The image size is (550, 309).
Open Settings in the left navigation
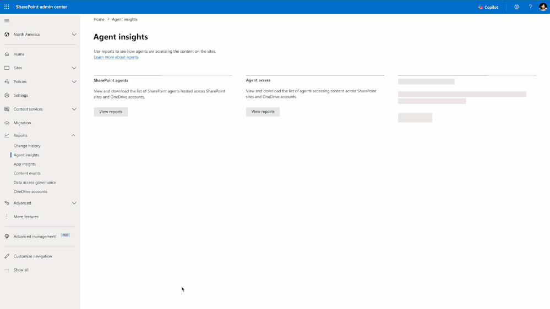coord(21,95)
